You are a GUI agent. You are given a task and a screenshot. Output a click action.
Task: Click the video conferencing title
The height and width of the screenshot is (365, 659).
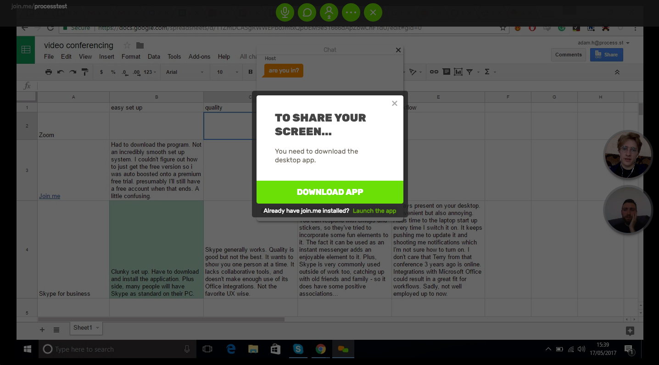[x=78, y=45]
